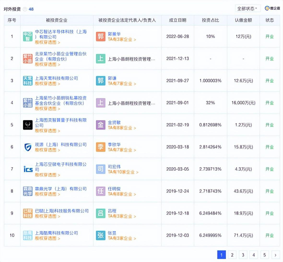Open the 全部状态 filter dropdown
This screenshot has width=283, height=262.
coord(247,8)
